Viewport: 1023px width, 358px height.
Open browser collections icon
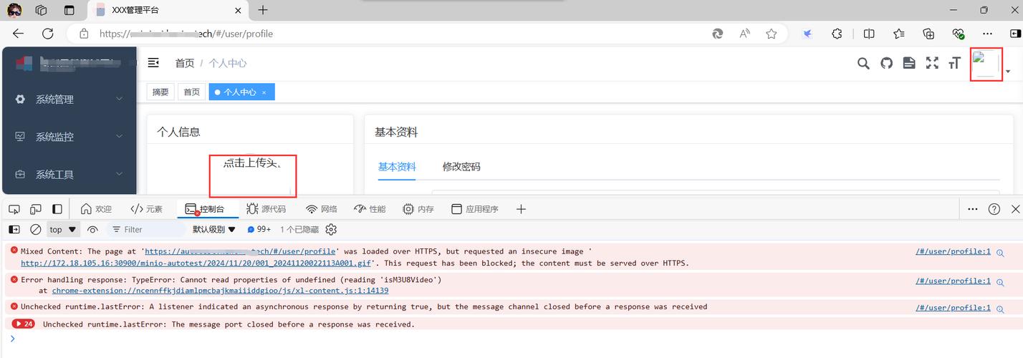[x=929, y=34]
